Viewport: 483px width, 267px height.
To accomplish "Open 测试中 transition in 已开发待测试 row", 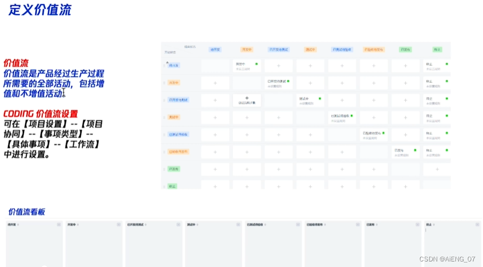I will pyautogui.click(x=310, y=100).
